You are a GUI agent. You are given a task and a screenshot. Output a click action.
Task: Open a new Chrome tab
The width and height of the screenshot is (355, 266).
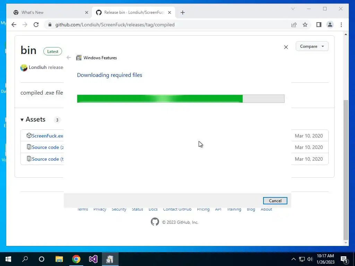(183, 12)
